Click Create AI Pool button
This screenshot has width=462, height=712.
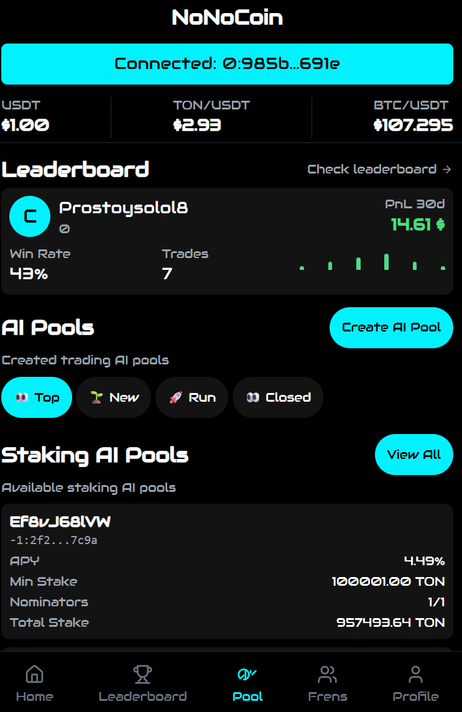[391, 327]
